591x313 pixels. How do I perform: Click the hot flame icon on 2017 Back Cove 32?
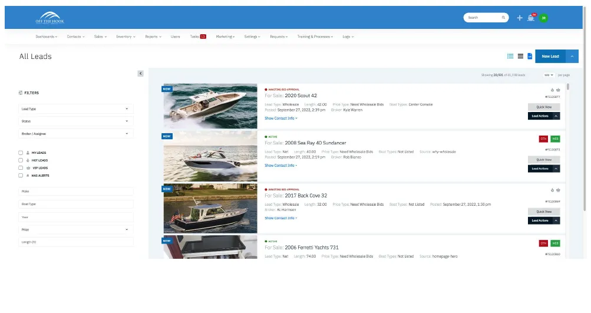pyautogui.click(x=552, y=190)
